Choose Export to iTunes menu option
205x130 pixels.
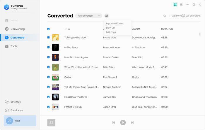(x=115, y=23)
